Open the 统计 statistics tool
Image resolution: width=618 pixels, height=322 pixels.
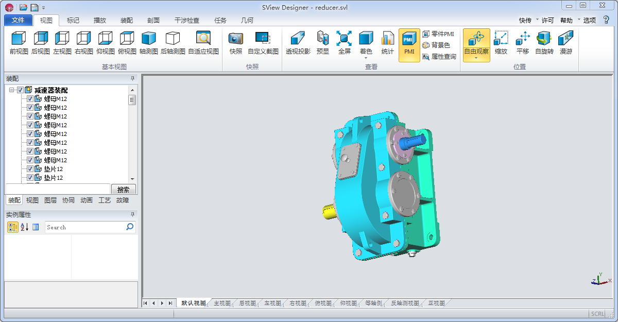(x=387, y=39)
